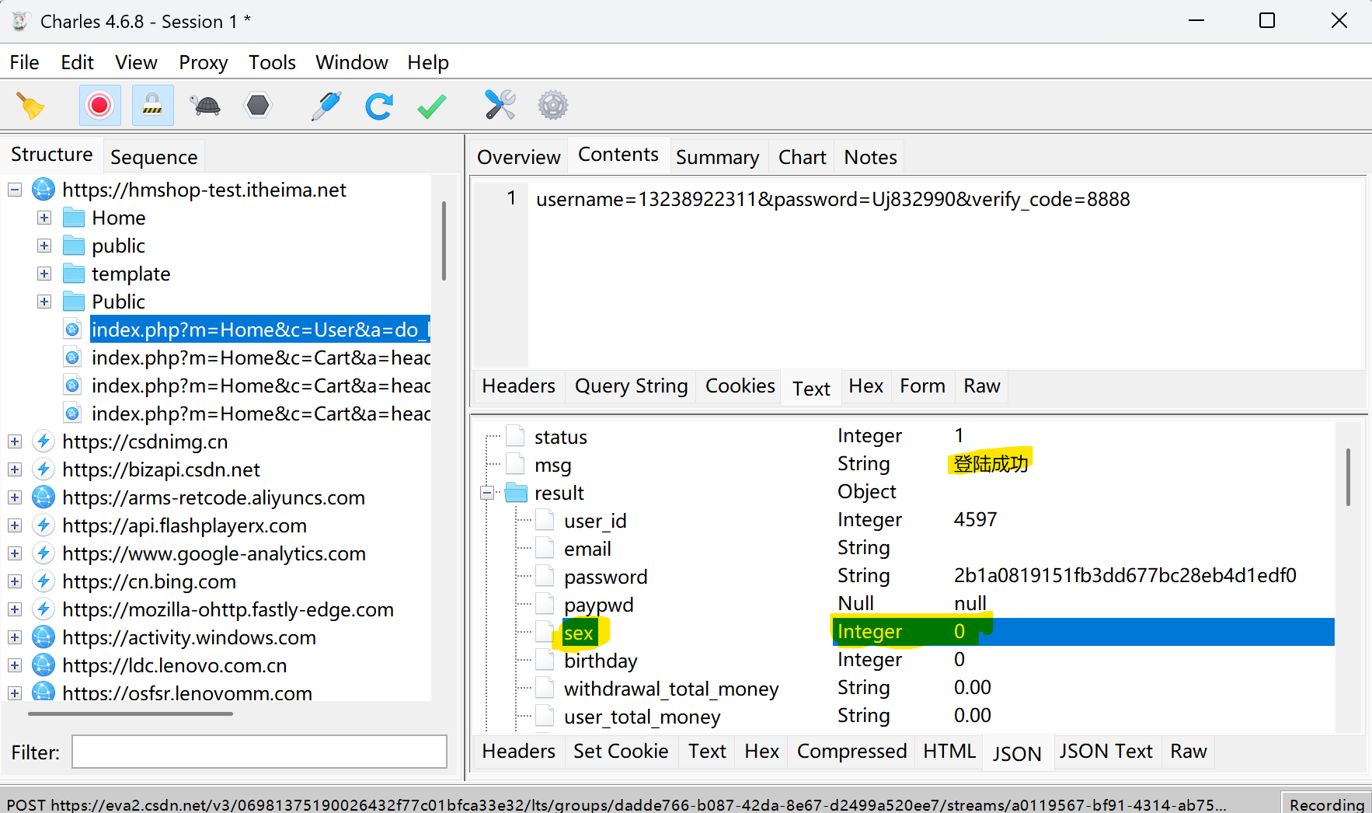Click the result folder icon
Image resolution: width=1372 pixels, height=813 pixels.
(516, 493)
